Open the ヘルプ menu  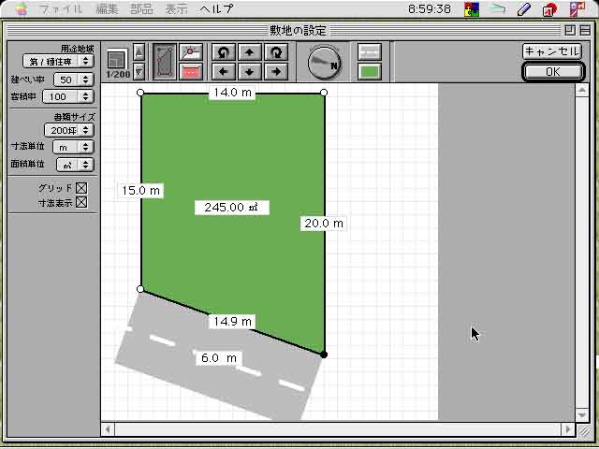click(x=216, y=8)
